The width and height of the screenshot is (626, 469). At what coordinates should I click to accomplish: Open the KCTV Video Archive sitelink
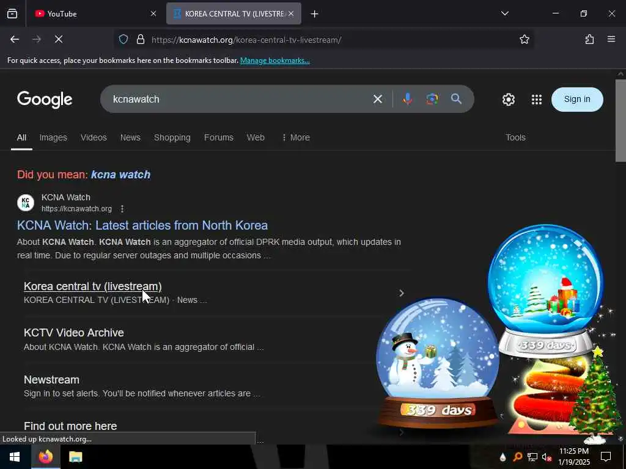click(74, 333)
